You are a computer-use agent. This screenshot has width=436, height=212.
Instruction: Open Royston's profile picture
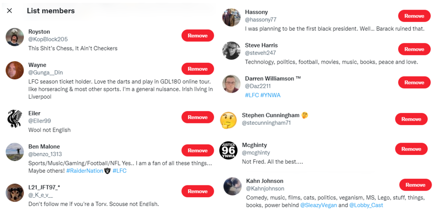coord(15,37)
